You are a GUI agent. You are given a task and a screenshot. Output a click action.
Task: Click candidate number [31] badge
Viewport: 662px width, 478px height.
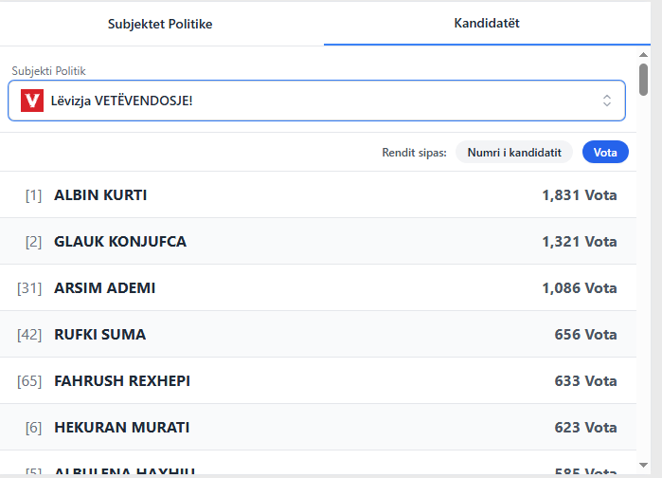tap(29, 287)
